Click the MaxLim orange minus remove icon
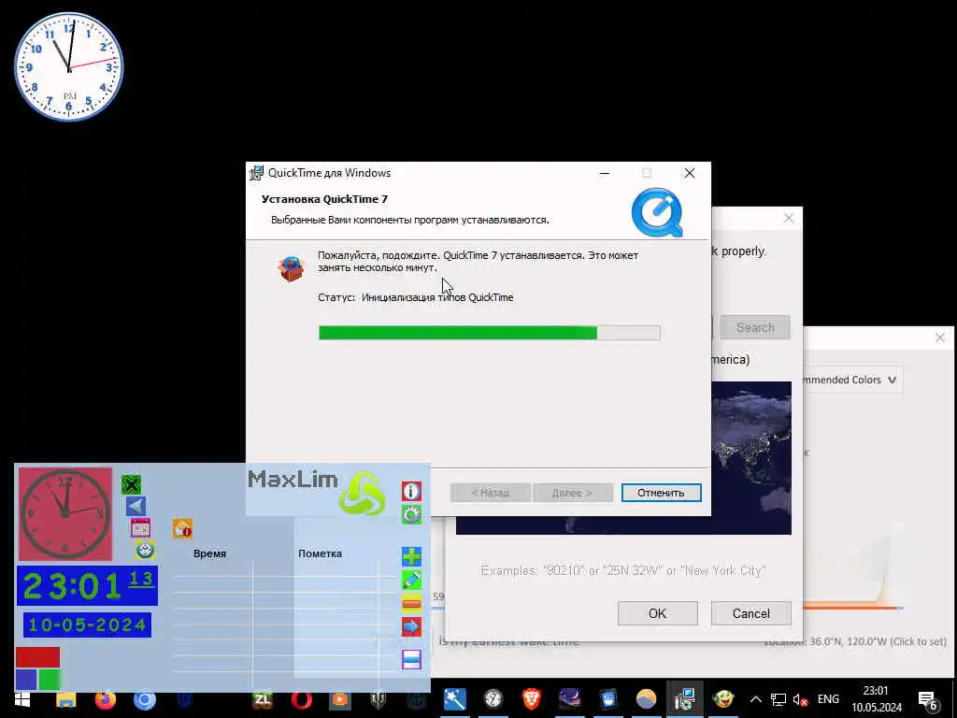 click(411, 604)
